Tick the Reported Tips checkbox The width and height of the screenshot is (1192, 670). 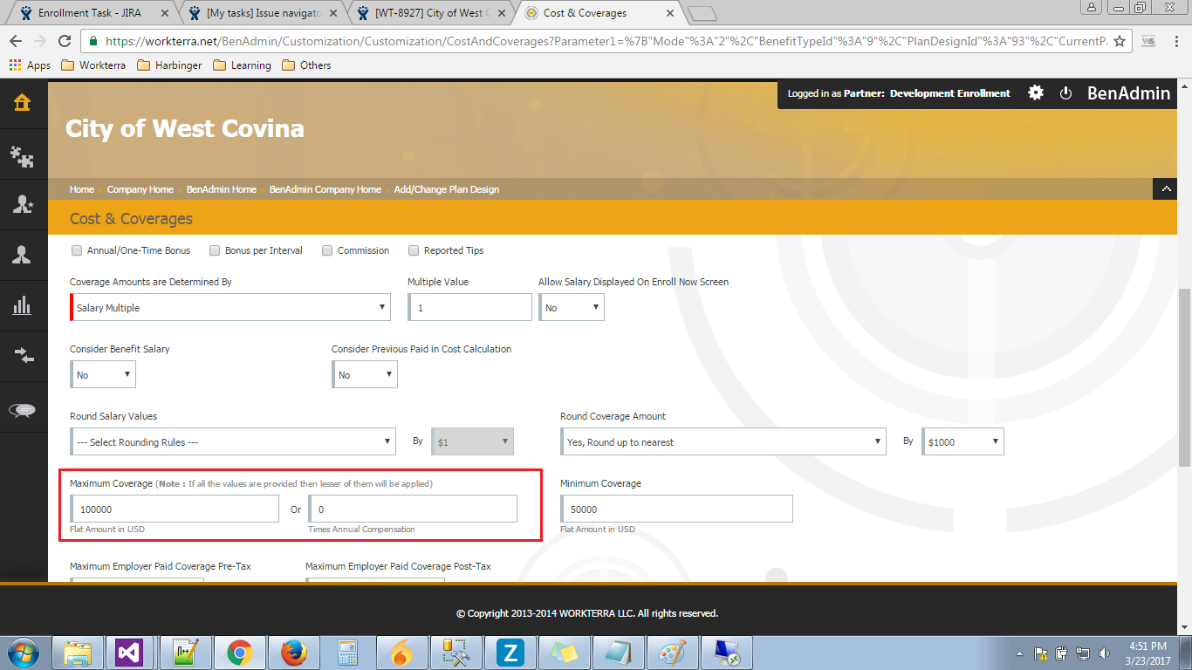click(x=414, y=250)
